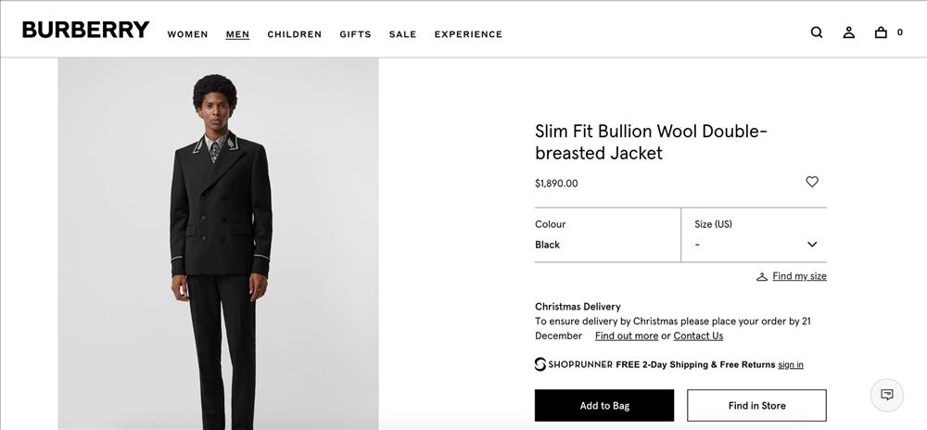The image size is (927, 430).
Task: Click the size dropdown chevron arrow
Action: click(812, 245)
